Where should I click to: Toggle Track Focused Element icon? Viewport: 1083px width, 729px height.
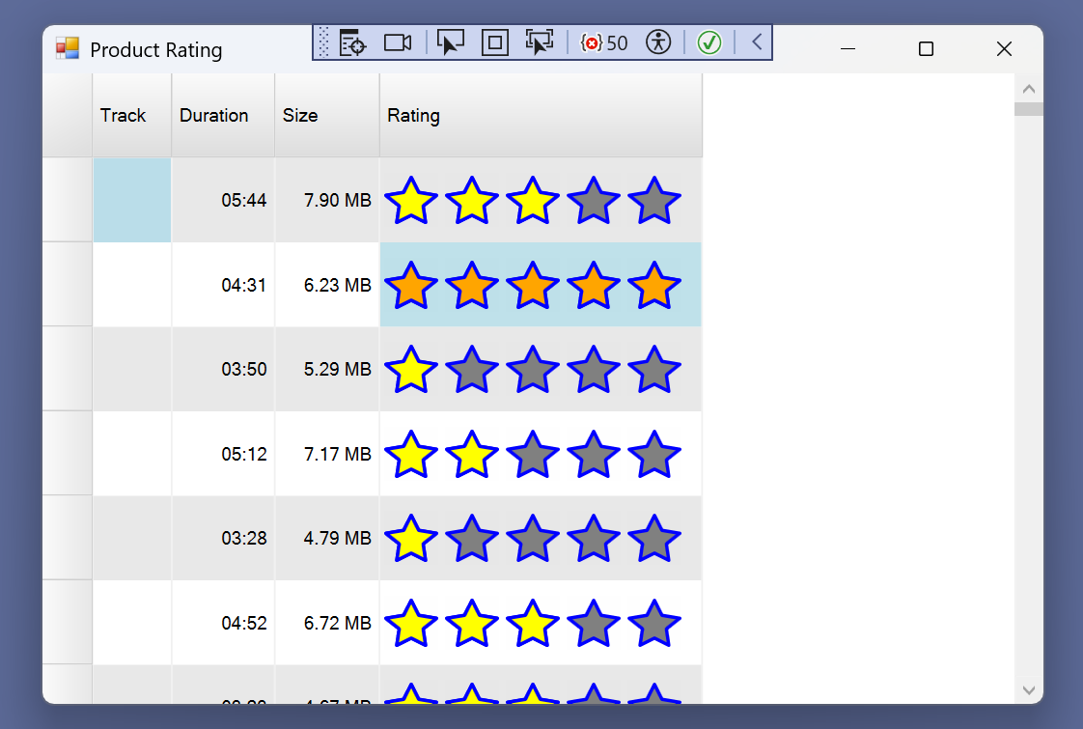point(540,42)
